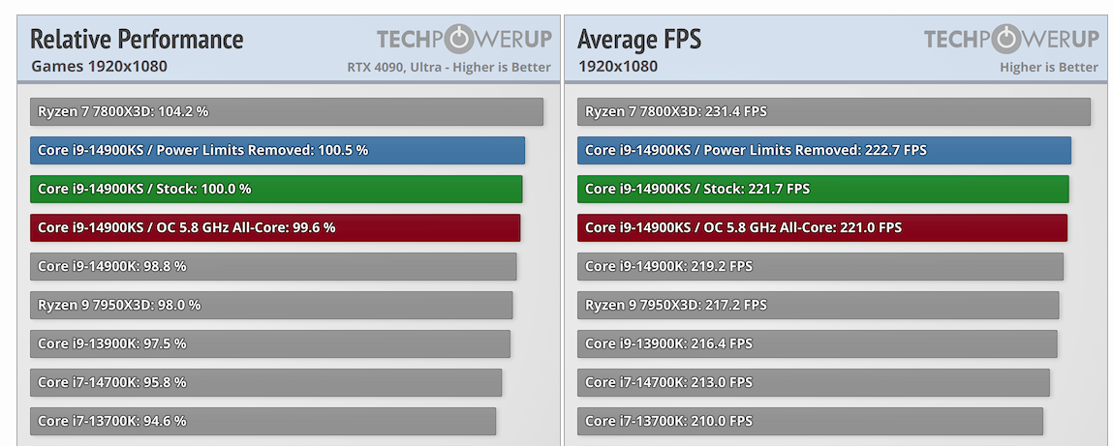
Task: Click the Ryzen 9 7950X3D 98.0 % bar
Action: pos(271,305)
